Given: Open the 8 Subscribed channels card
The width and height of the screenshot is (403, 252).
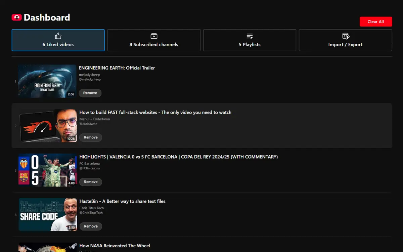Looking at the screenshot, I should (153, 40).
